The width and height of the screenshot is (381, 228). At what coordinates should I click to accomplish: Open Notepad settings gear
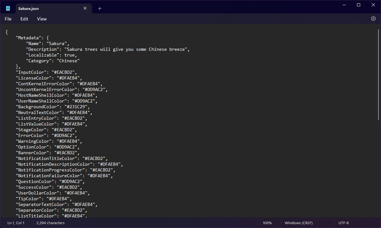coord(373,19)
